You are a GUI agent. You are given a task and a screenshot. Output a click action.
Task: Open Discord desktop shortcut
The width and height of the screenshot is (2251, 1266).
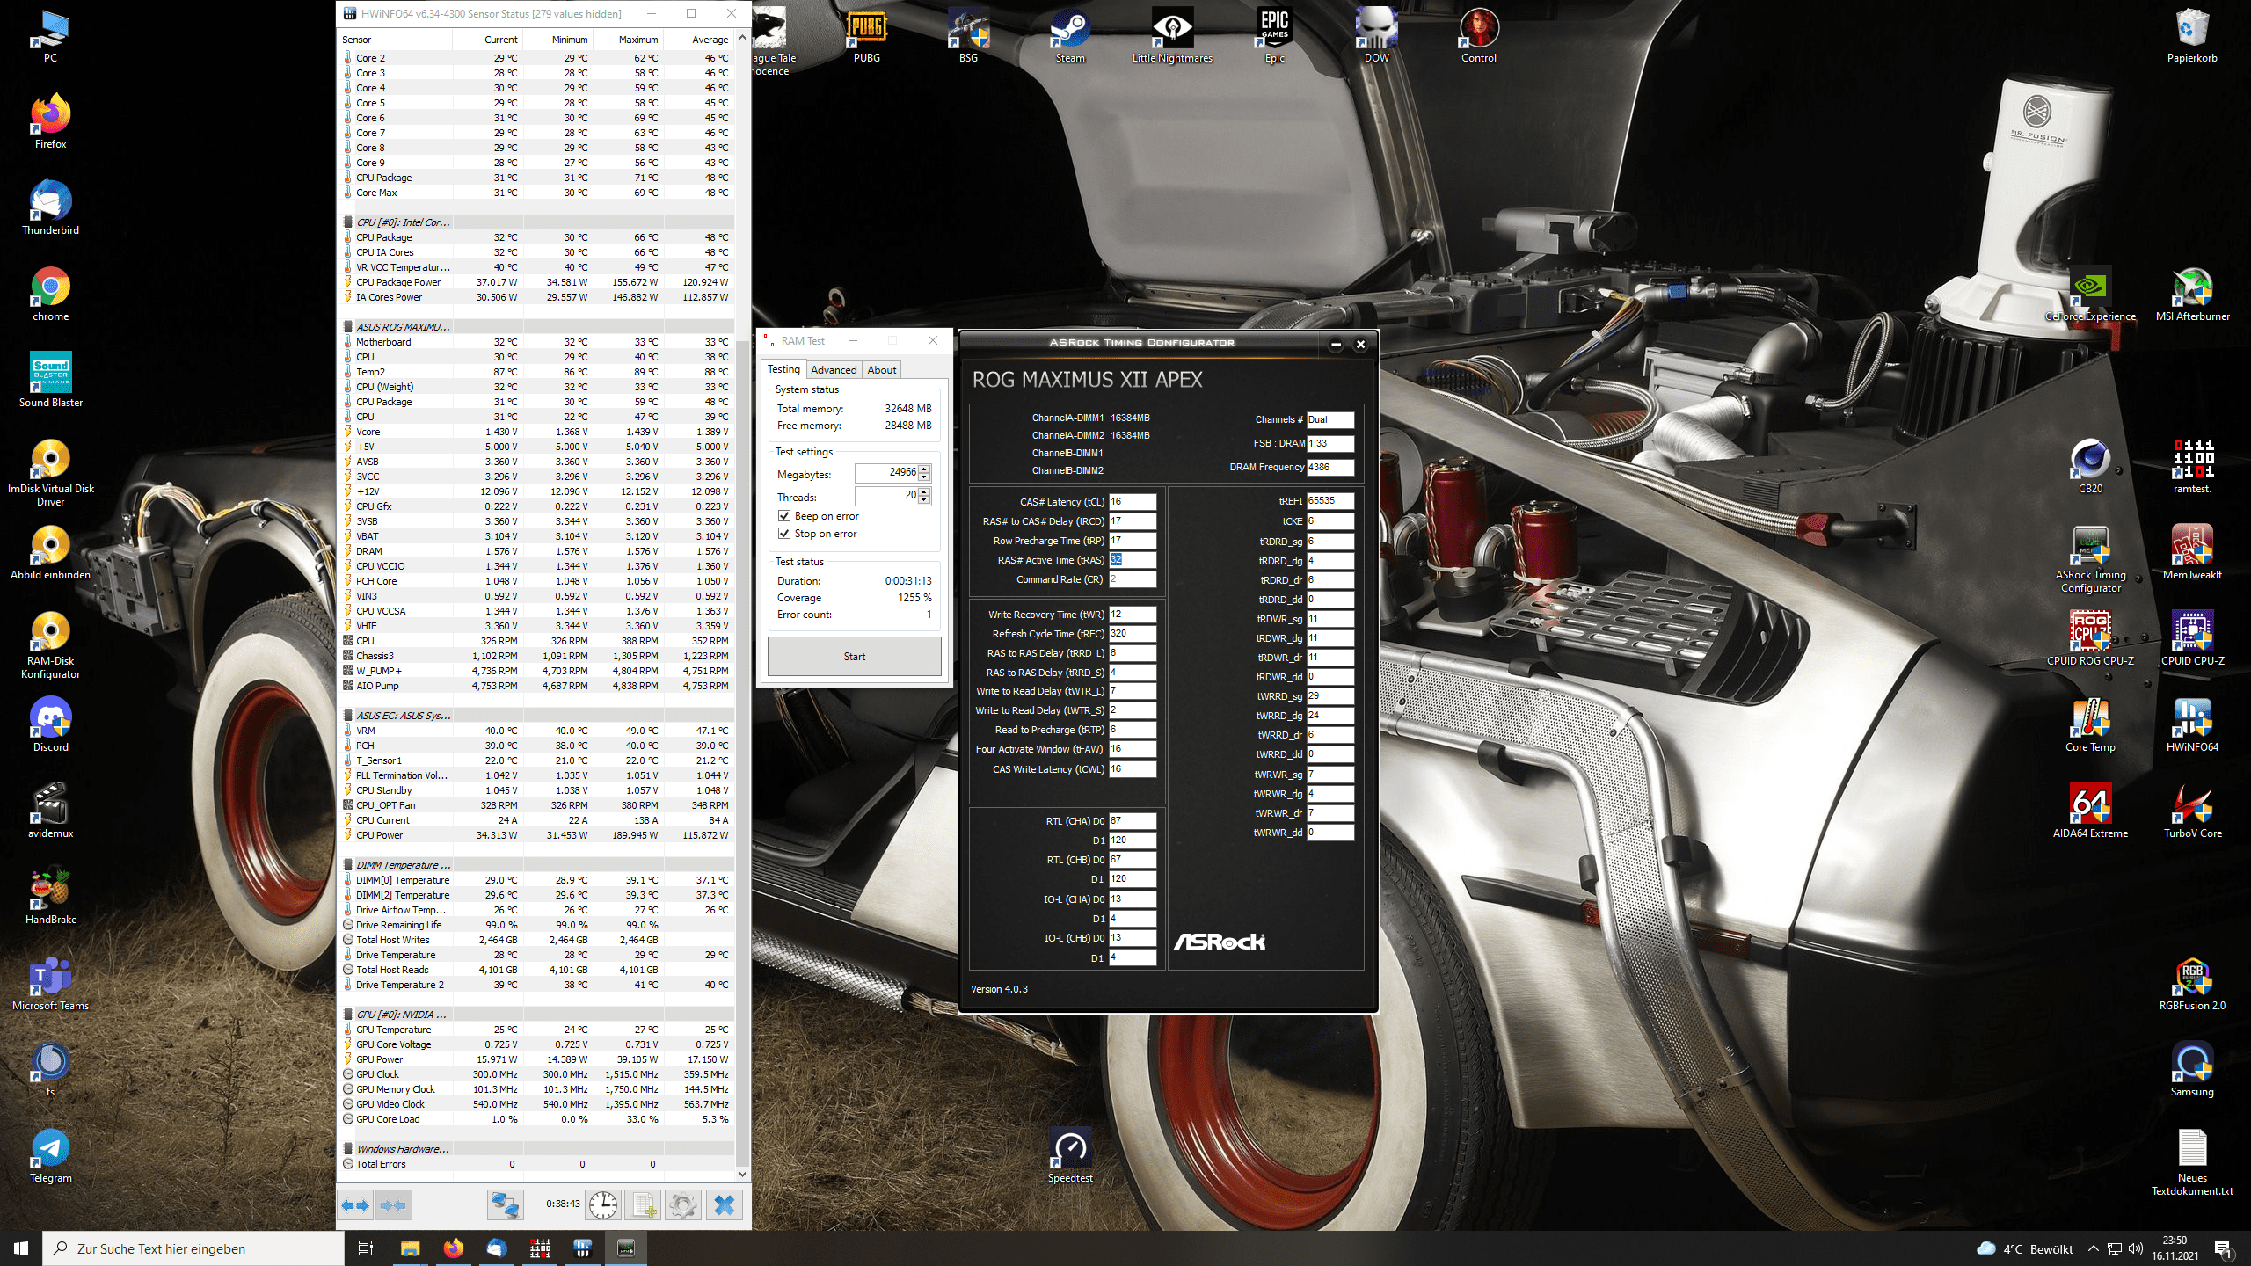tap(51, 724)
